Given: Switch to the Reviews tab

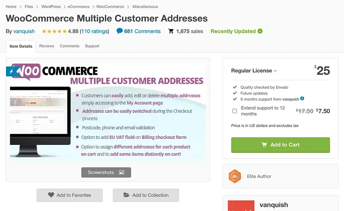Looking at the screenshot, I should (46, 46).
